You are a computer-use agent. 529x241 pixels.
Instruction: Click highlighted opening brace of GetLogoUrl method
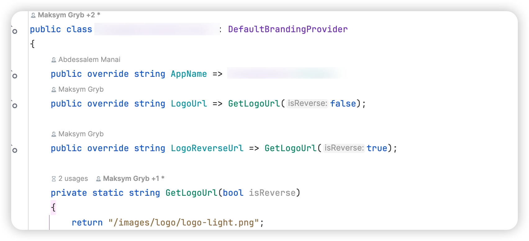pos(53,207)
